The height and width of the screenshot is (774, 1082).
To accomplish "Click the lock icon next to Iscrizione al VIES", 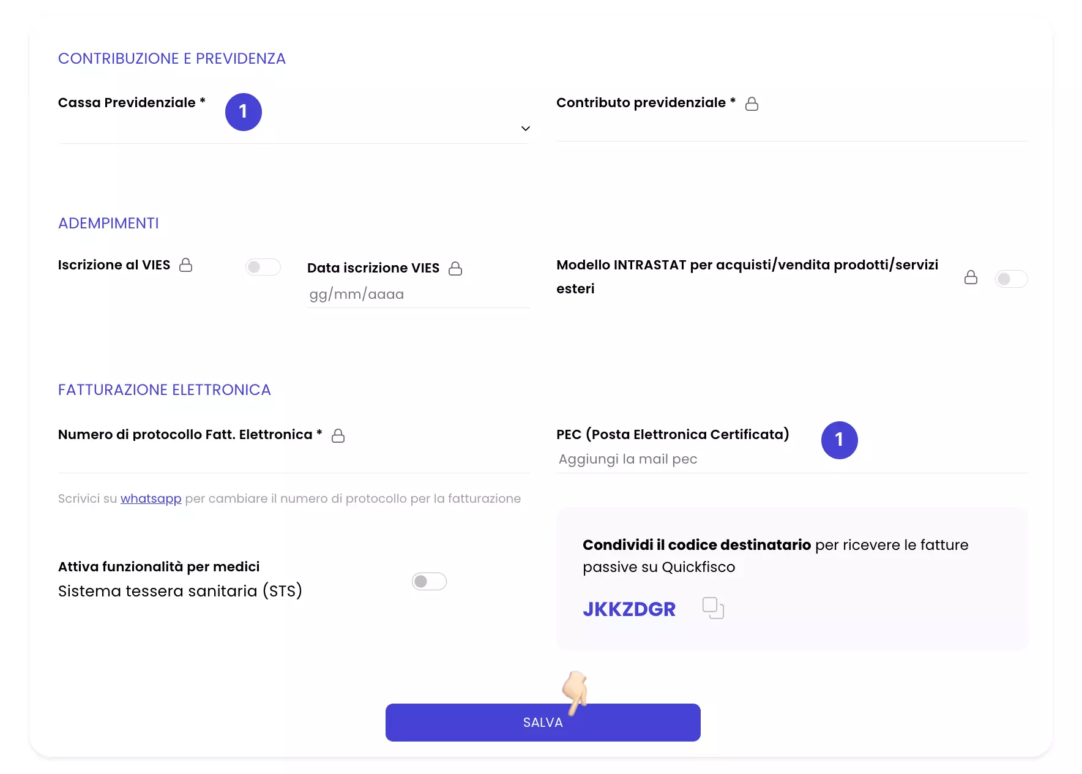I will 185,265.
